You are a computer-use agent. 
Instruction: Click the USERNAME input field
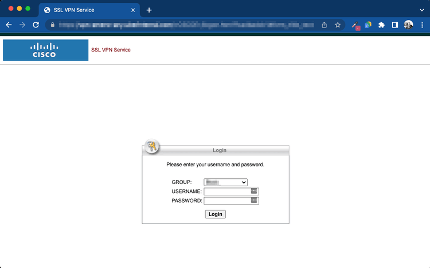[x=226, y=191]
